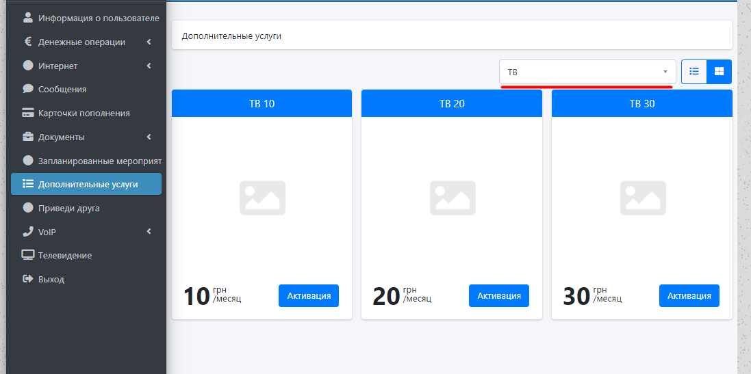Click the ТВ 20 placeholder image
751x374 pixels.
(x=453, y=198)
